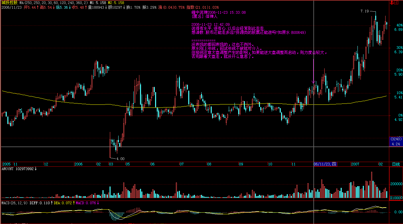Click the small magenta arrow annotation marker
This screenshot has height=224, width=403.
[x=313, y=82]
